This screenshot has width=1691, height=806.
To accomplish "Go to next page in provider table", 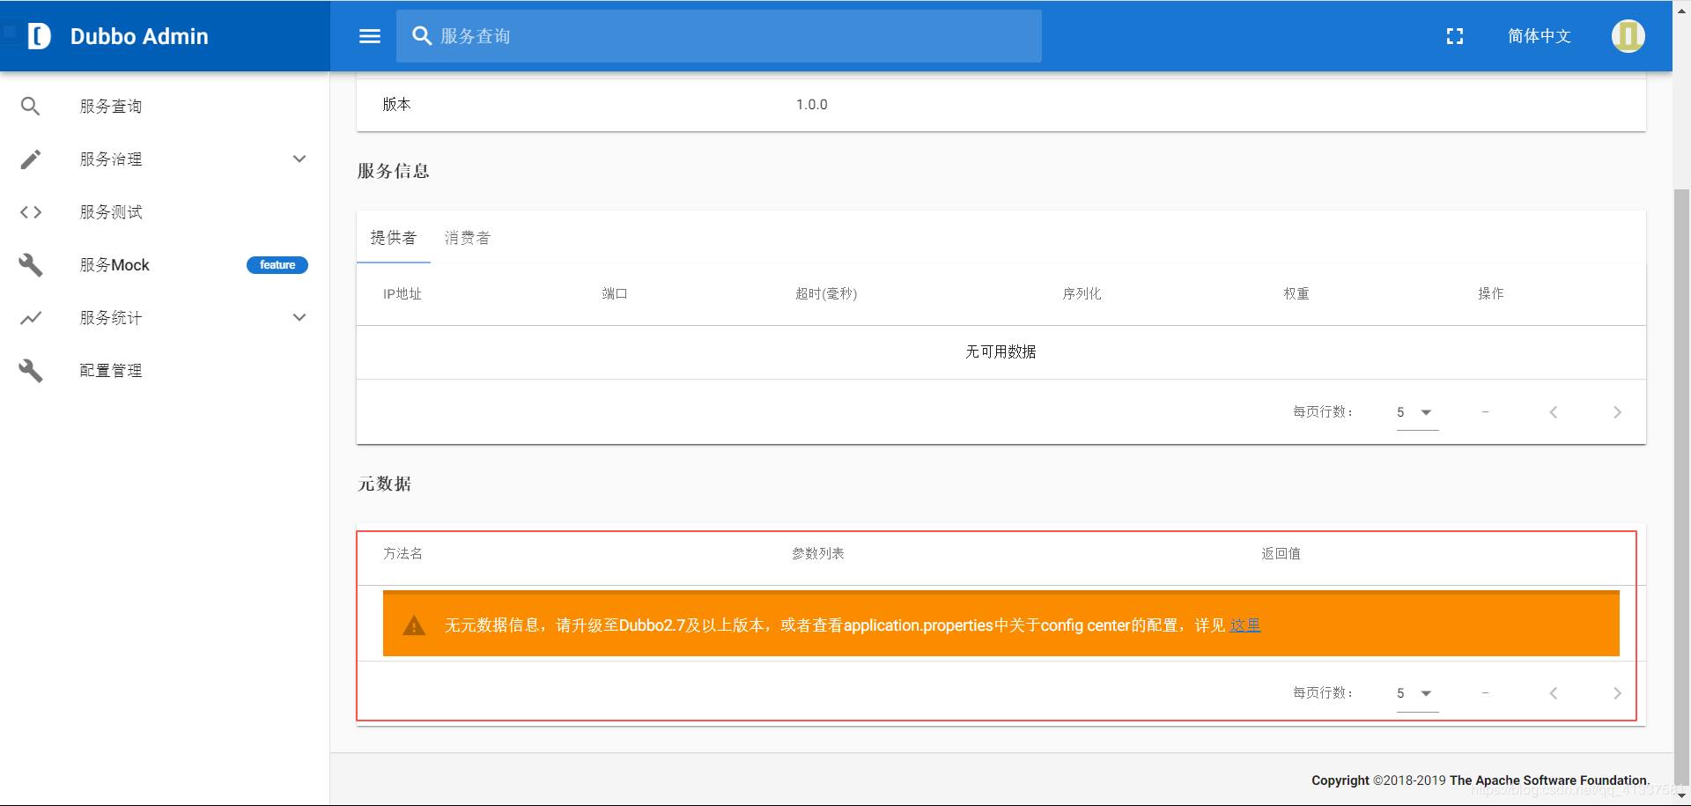I will coord(1617,412).
